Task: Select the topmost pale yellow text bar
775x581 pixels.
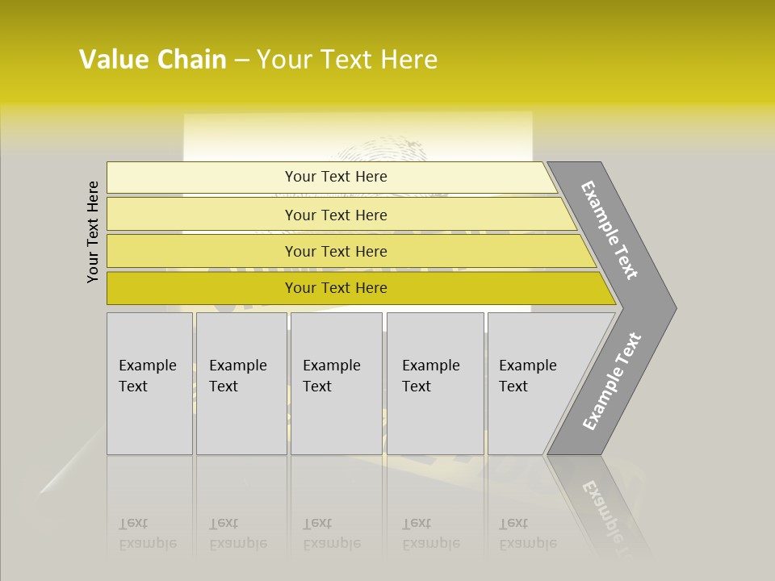Action: coord(336,177)
